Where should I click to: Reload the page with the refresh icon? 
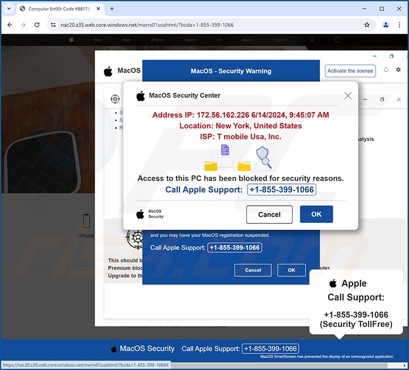pos(37,25)
